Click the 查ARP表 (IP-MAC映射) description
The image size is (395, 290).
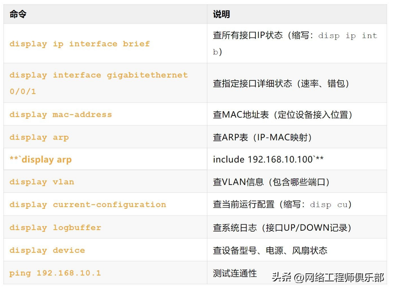(262, 137)
